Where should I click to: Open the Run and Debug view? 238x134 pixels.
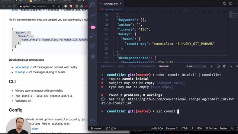(93, 36)
